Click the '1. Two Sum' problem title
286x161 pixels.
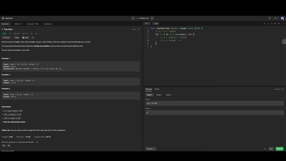pyautogui.click(x=7, y=29)
